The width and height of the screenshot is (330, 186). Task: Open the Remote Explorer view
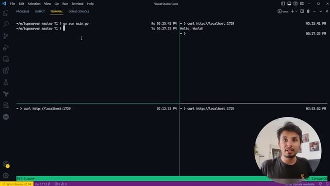click(x=6, y=59)
